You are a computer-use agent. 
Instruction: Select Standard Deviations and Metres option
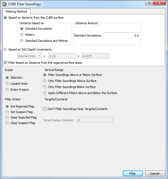(x=22, y=41)
